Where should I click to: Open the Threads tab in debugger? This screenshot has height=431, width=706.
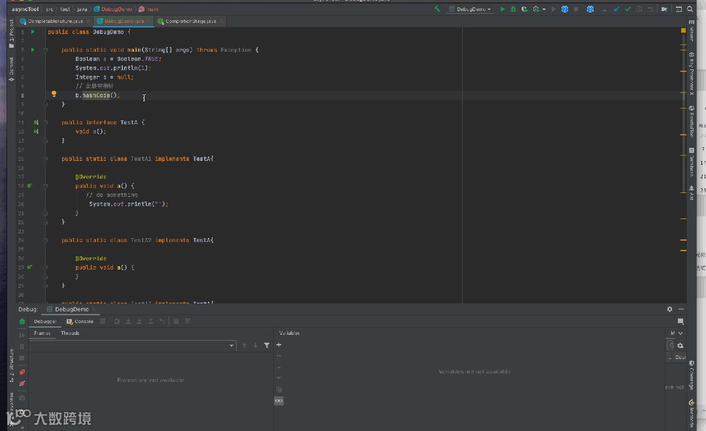[70, 333]
